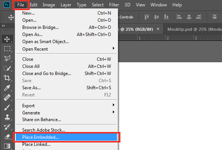Select the Eraser tool
The width and height of the screenshot is (222, 150).
pos(7,136)
